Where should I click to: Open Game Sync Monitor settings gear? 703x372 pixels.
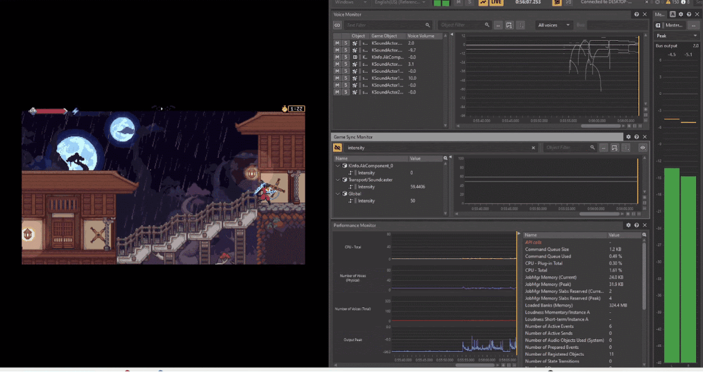coord(628,137)
